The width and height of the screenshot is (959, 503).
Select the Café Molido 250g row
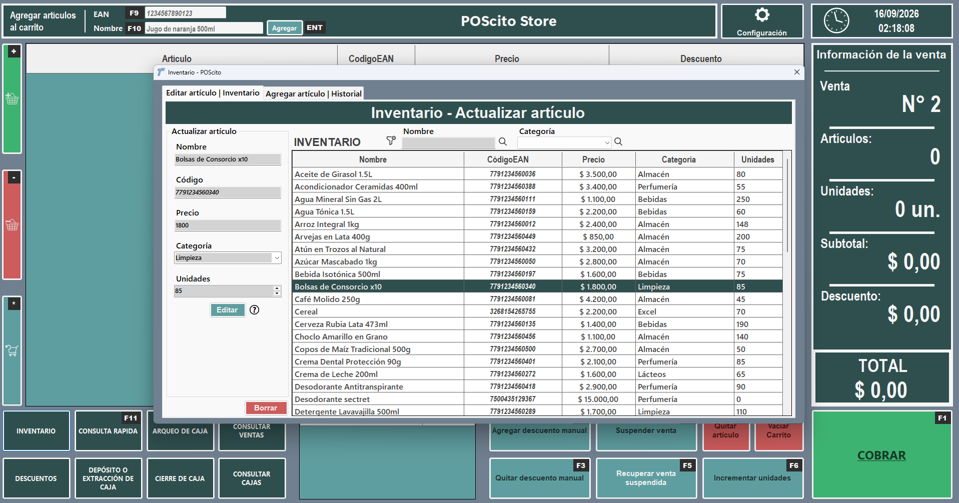pyautogui.click(x=537, y=299)
